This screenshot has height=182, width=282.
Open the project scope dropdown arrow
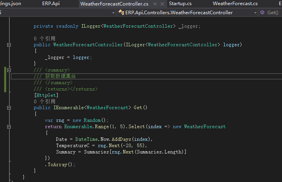pyautogui.click(x=113, y=13)
